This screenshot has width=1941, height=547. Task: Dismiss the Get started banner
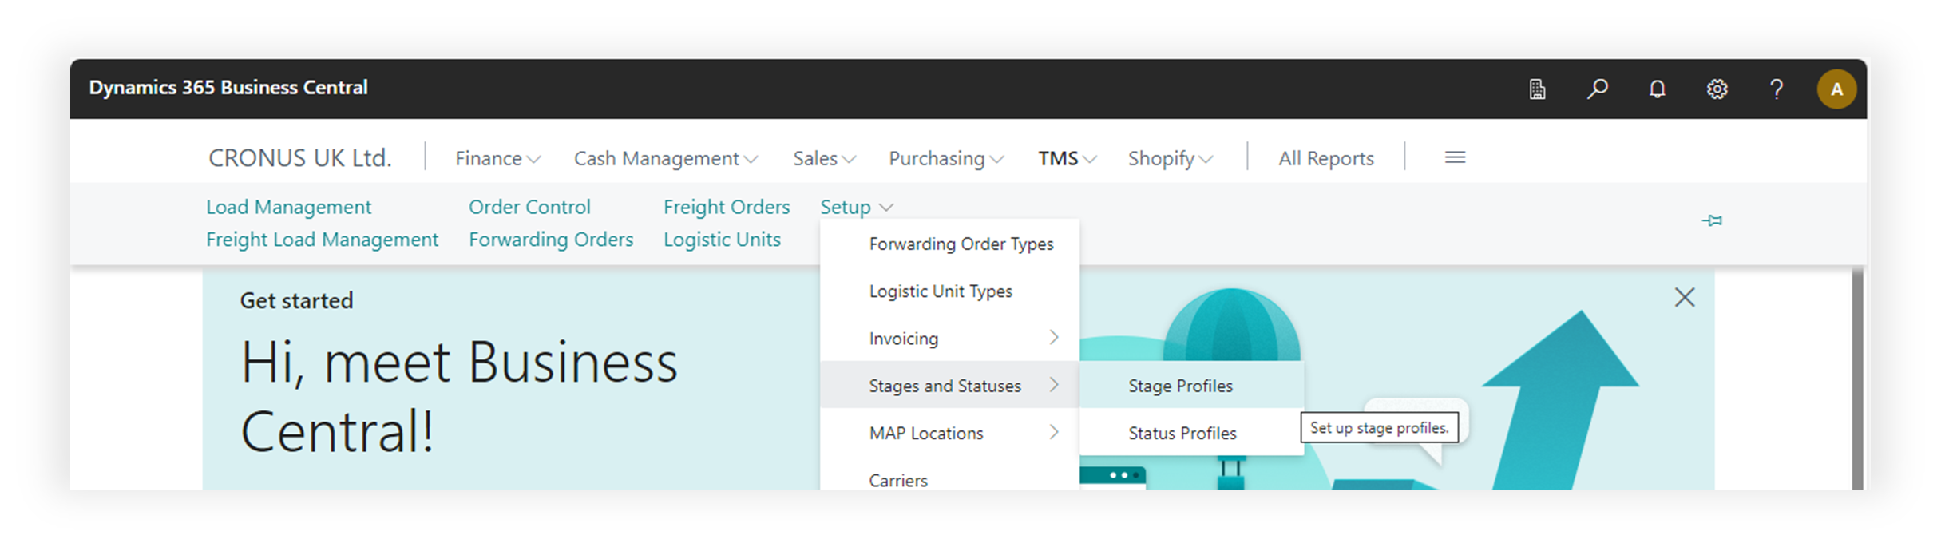1685,298
